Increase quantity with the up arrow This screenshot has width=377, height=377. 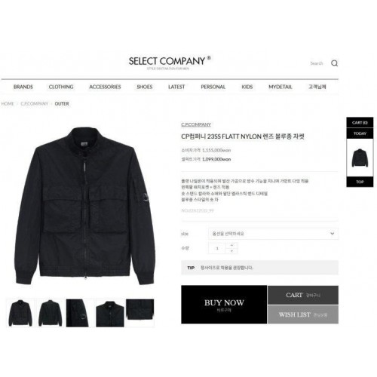pos(231,245)
